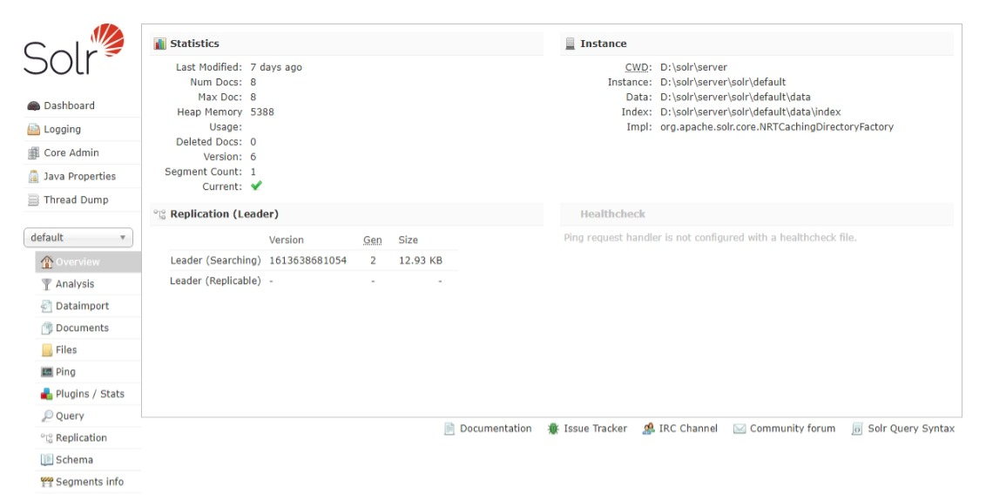Viewport: 986px width, 500px height.
Task: Click the Overview house icon
Action: pos(46,261)
